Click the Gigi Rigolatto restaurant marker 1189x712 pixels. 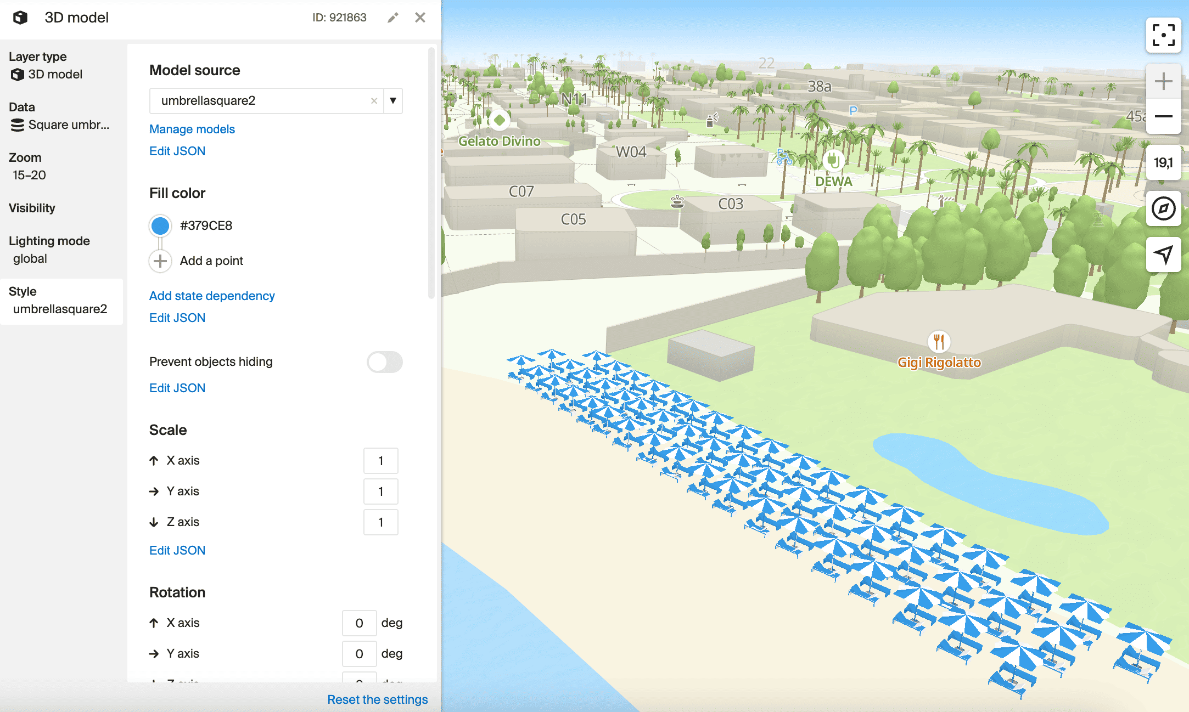point(939,341)
